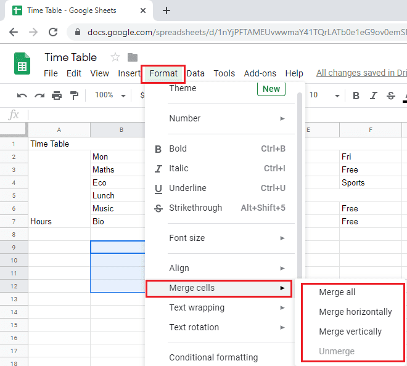Screen dimensions: 407x366
Task: Open the Tools menu
Action: pyautogui.click(x=224, y=73)
